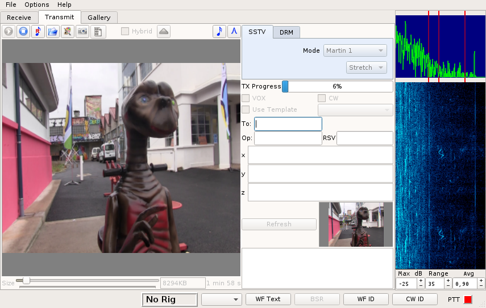Image resolution: width=486 pixels, height=308 pixels.
Task: Click in the z text field
Action: point(321,192)
